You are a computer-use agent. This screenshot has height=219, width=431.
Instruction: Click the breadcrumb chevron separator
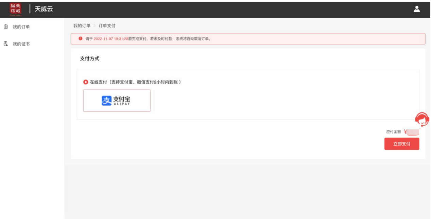pos(94,26)
